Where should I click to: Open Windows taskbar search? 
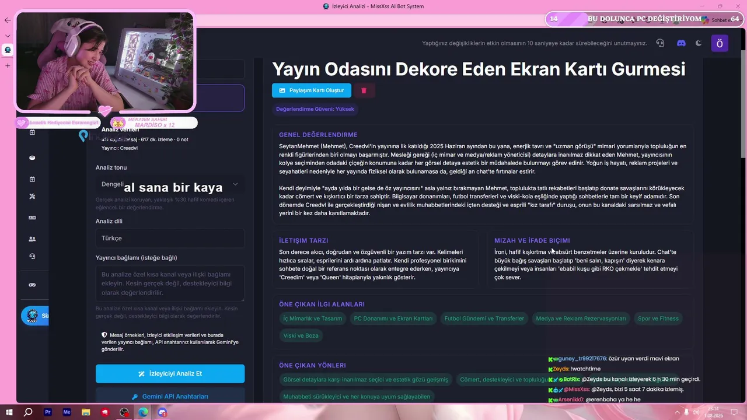(x=28, y=412)
